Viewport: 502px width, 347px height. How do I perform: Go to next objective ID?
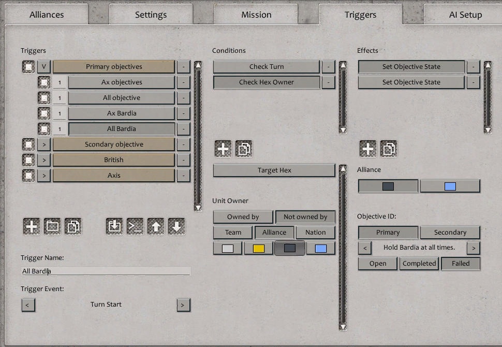point(474,248)
